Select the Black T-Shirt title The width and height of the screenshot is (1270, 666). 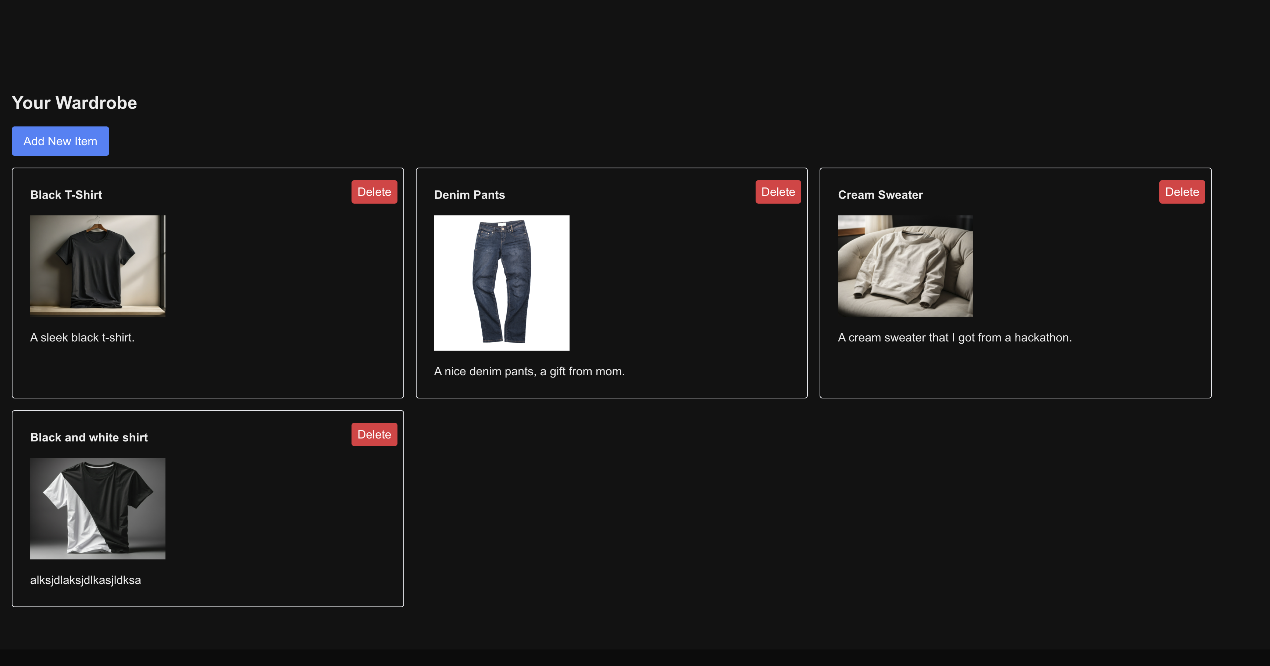click(66, 195)
